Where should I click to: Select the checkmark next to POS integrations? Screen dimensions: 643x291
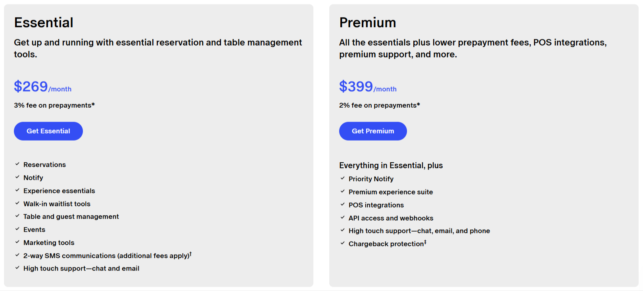343,204
